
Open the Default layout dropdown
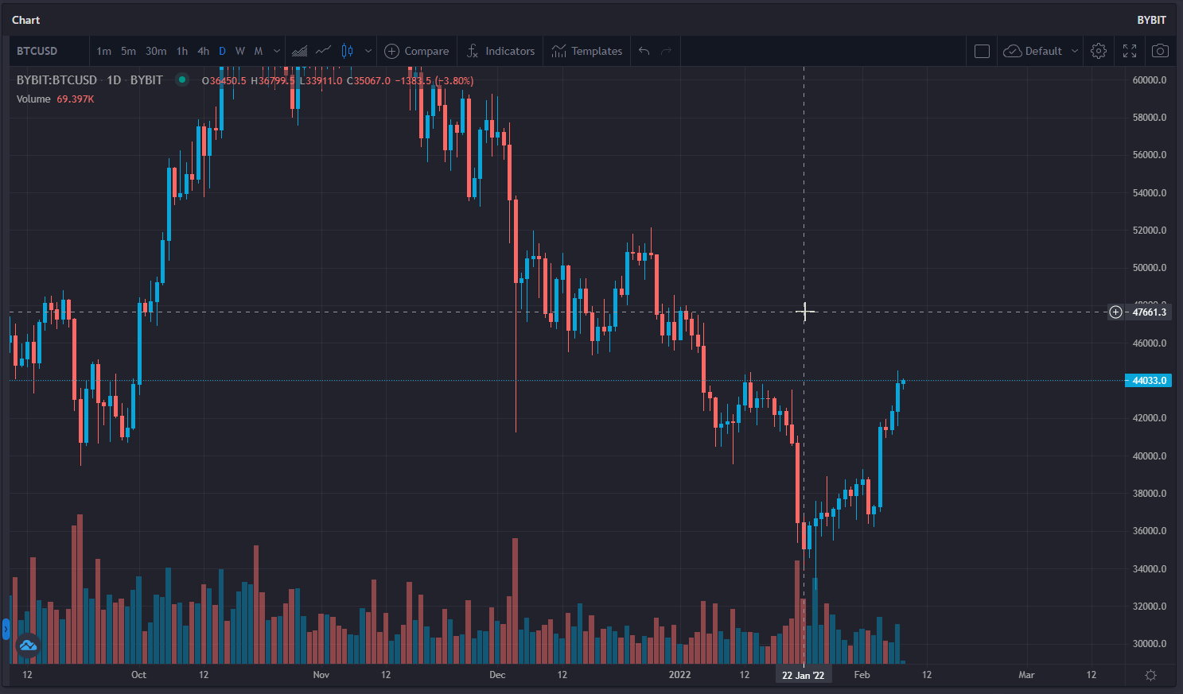click(1041, 51)
